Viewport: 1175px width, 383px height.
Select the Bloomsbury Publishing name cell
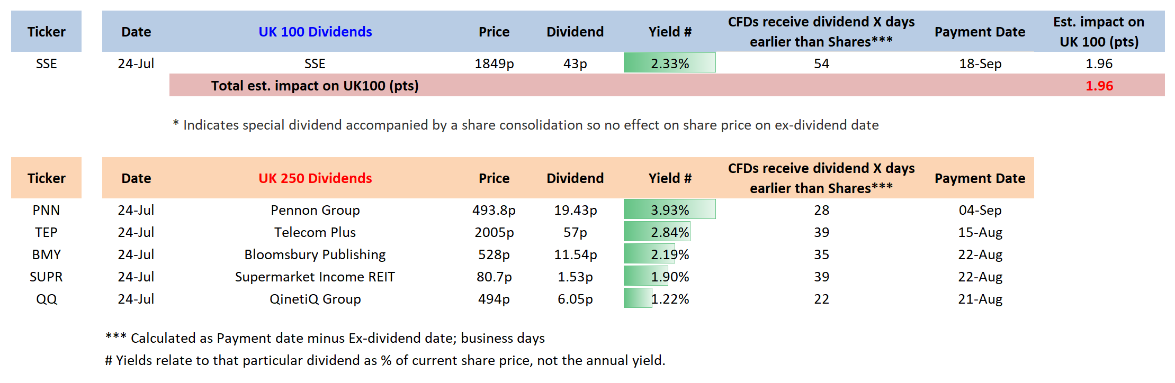[315, 254]
